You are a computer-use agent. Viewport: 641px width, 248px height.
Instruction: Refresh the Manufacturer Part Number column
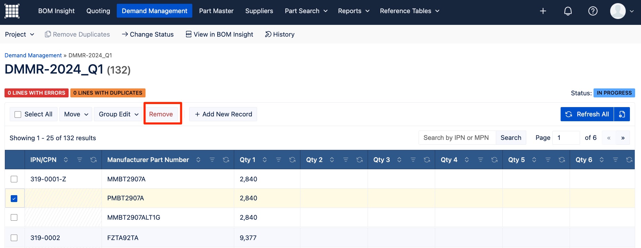tap(226, 160)
